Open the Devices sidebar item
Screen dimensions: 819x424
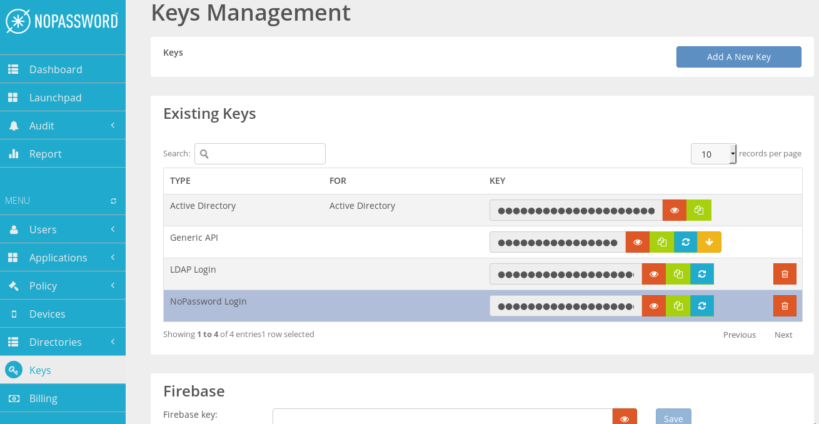click(63, 314)
